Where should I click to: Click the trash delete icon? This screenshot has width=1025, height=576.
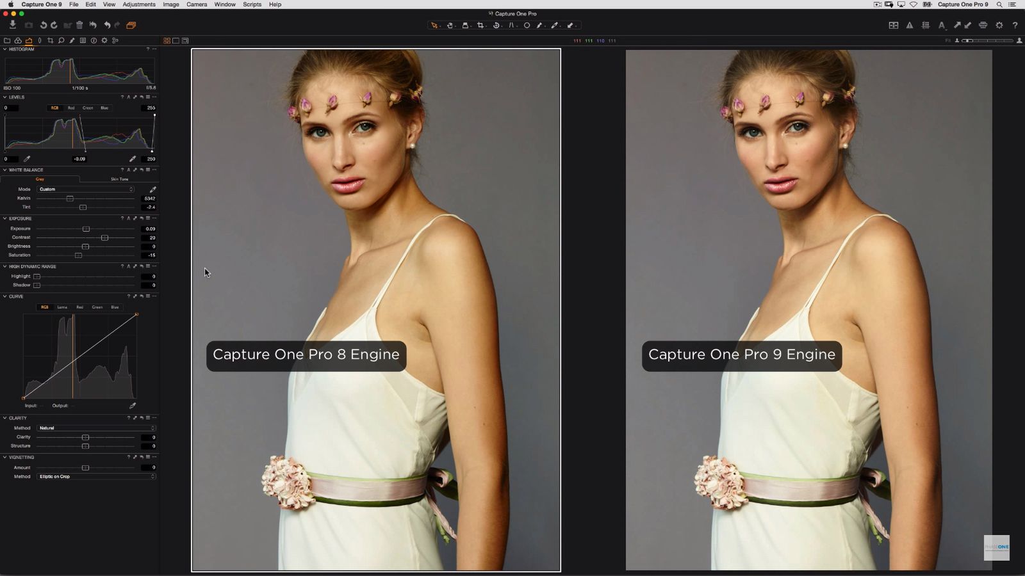coord(79,25)
